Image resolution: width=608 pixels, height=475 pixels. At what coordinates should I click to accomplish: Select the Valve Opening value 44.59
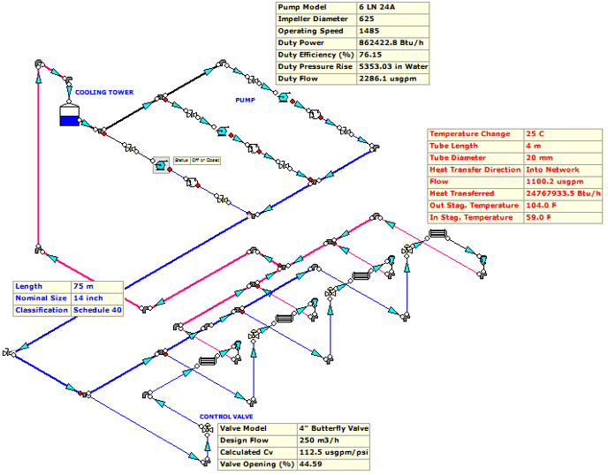pos(332,464)
